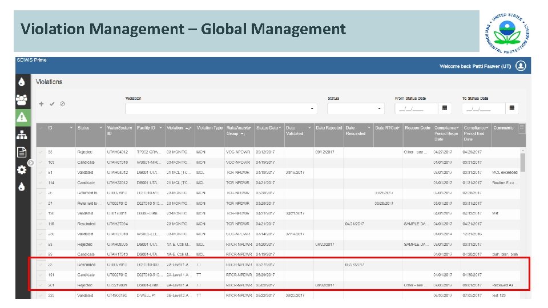Screen dimensions: 548x308
Task: Select the row checkbox for ID 109
Action: tap(41, 163)
